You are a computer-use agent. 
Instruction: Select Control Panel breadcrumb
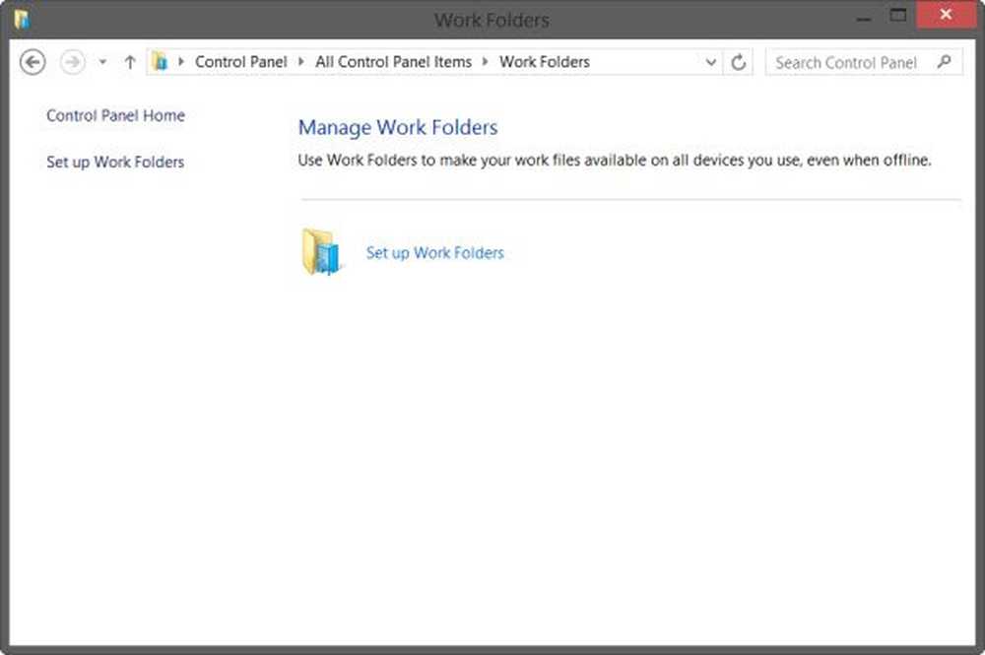(240, 61)
